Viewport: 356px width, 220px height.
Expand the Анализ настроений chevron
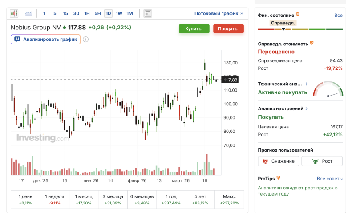click(307, 108)
